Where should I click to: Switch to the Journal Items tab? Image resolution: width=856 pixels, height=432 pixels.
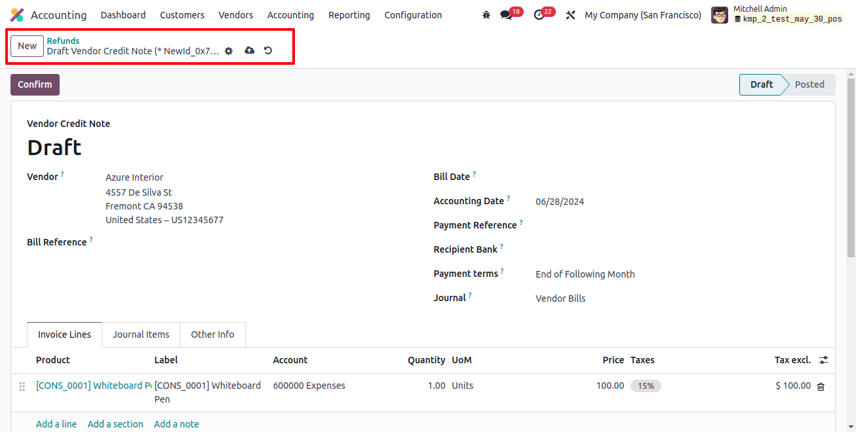click(141, 334)
